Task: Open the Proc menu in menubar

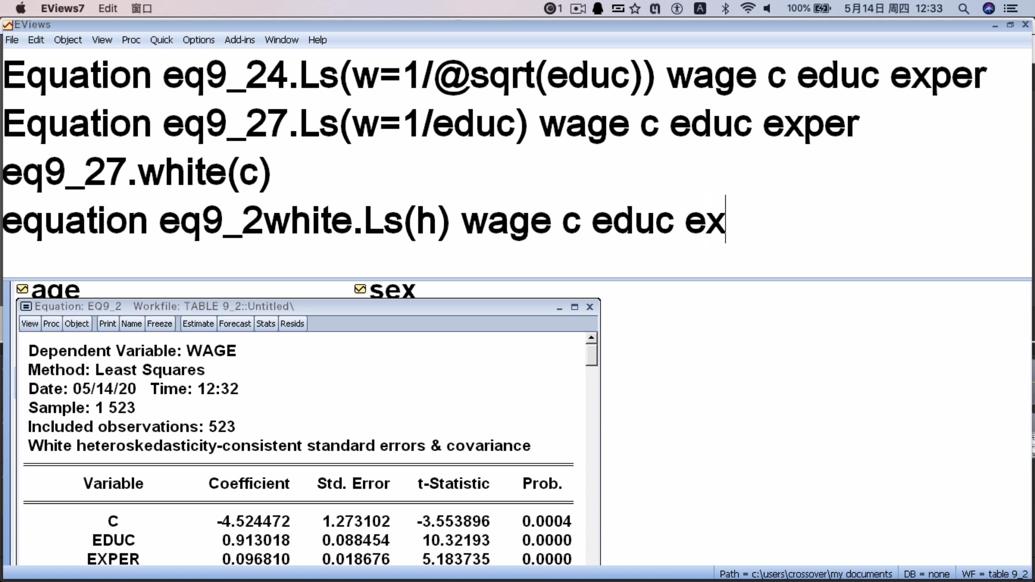Action: click(x=130, y=40)
